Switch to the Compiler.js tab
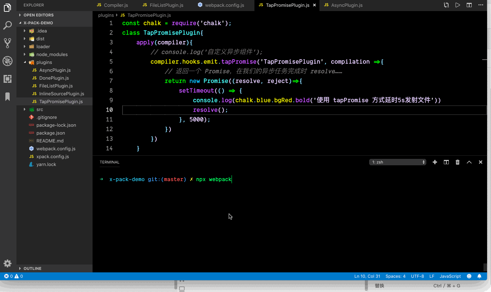491x292 pixels. point(116,5)
